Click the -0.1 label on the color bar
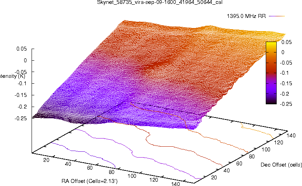The width and height of the screenshot is (302, 186). coord(284,73)
